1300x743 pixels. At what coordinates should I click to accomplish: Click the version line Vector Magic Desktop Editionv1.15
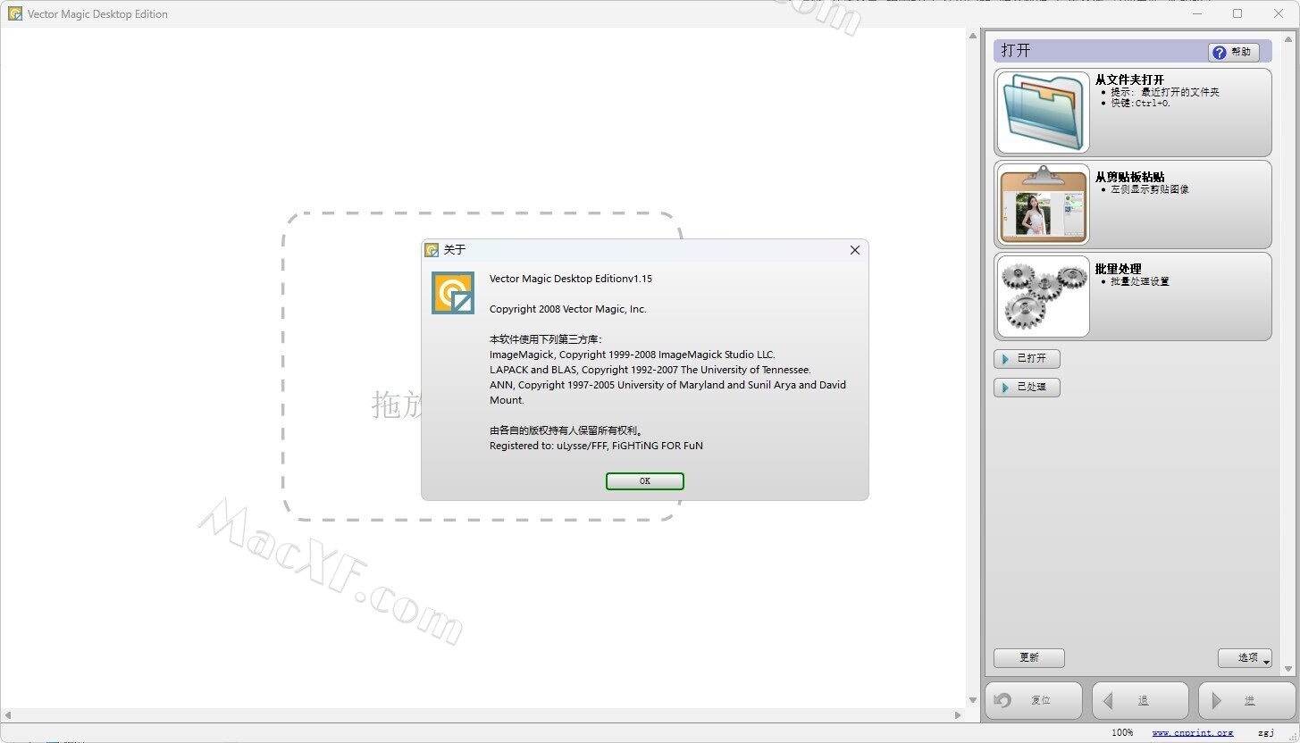(x=571, y=279)
